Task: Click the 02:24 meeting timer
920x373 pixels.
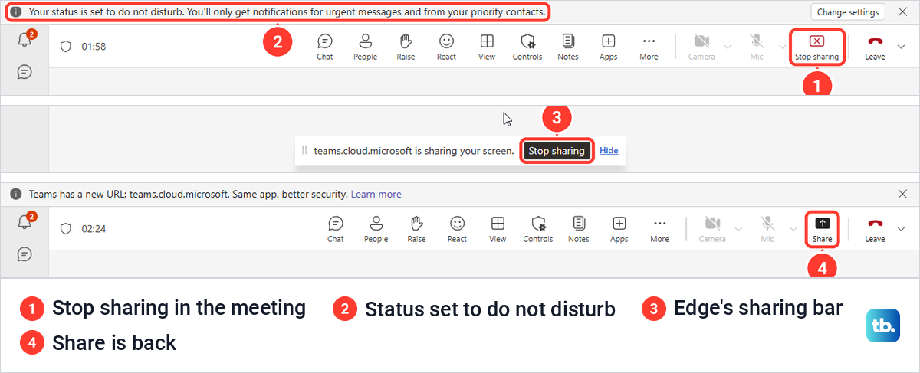Action: point(94,229)
